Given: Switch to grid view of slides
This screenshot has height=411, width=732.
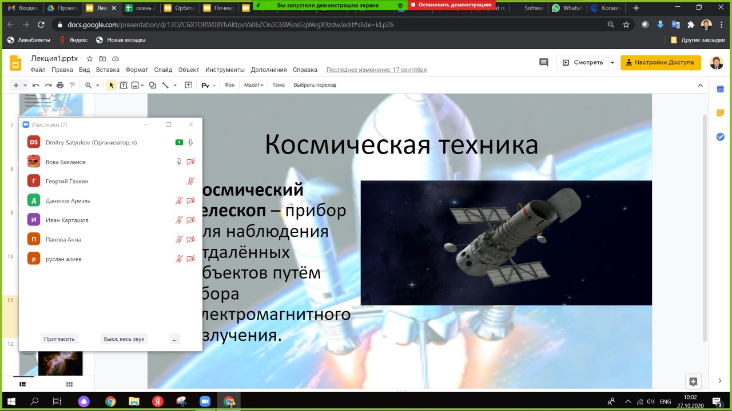Looking at the screenshot, I should point(69,384).
